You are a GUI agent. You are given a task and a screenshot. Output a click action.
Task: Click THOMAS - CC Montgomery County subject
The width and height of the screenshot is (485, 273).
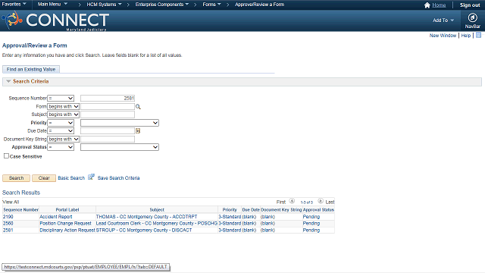tap(146, 217)
